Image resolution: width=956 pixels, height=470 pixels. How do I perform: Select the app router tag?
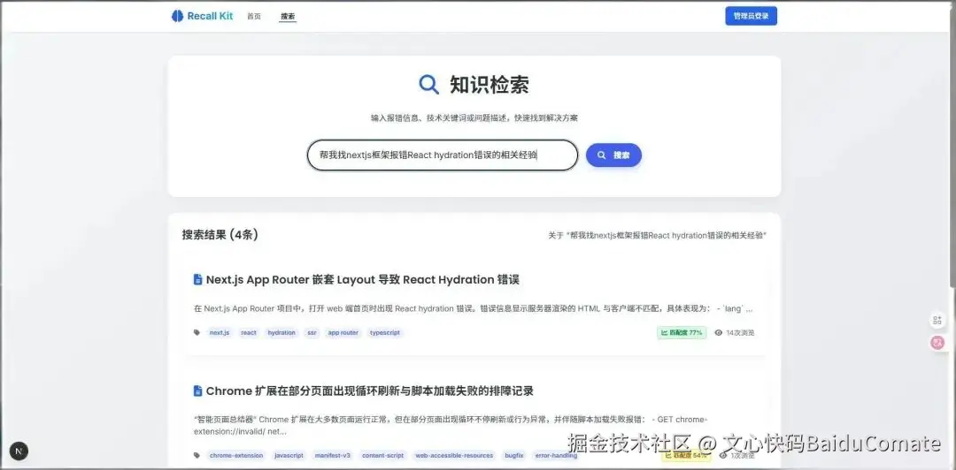click(x=343, y=333)
